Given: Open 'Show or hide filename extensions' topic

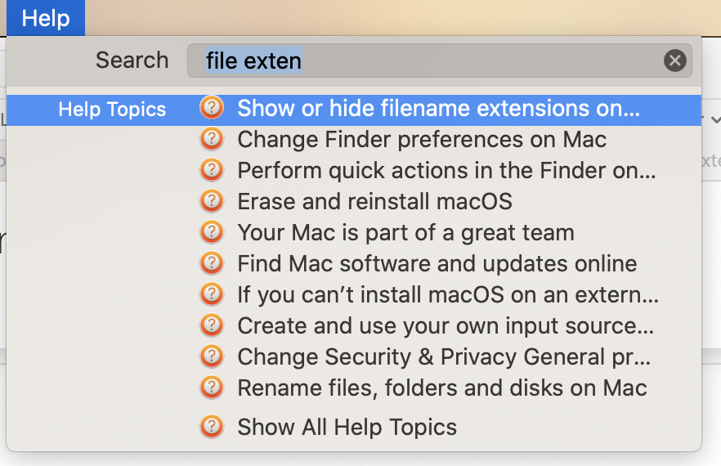Looking at the screenshot, I should pyautogui.click(x=438, y=109).
